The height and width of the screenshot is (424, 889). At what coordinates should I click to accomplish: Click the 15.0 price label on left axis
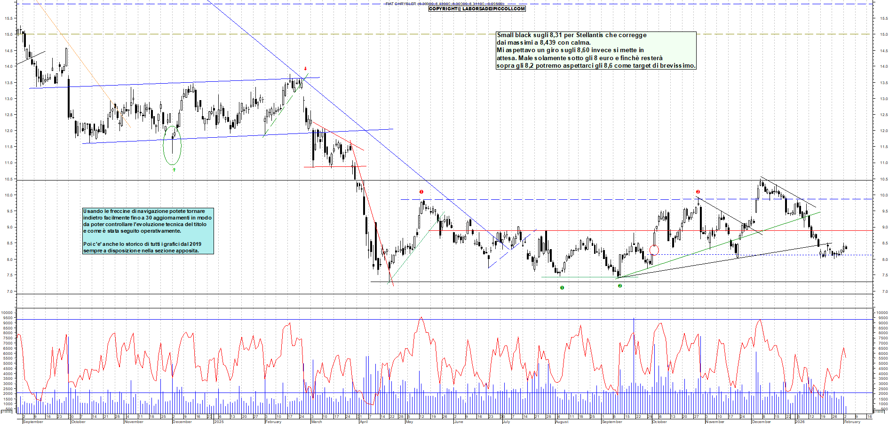[x=9, y=34]
